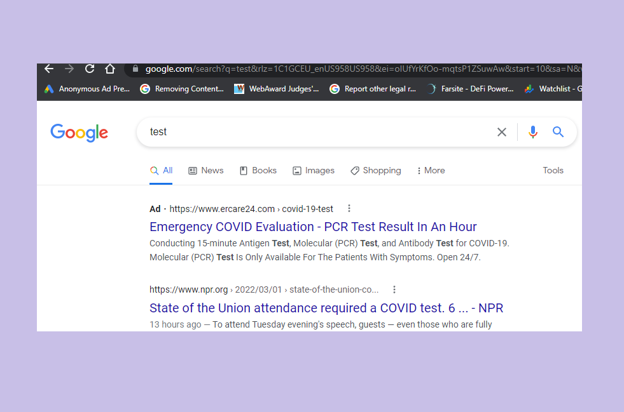
Task: Open the Report other legal r... bookmark
Action: pyautogui.click(x=373, y=89)
